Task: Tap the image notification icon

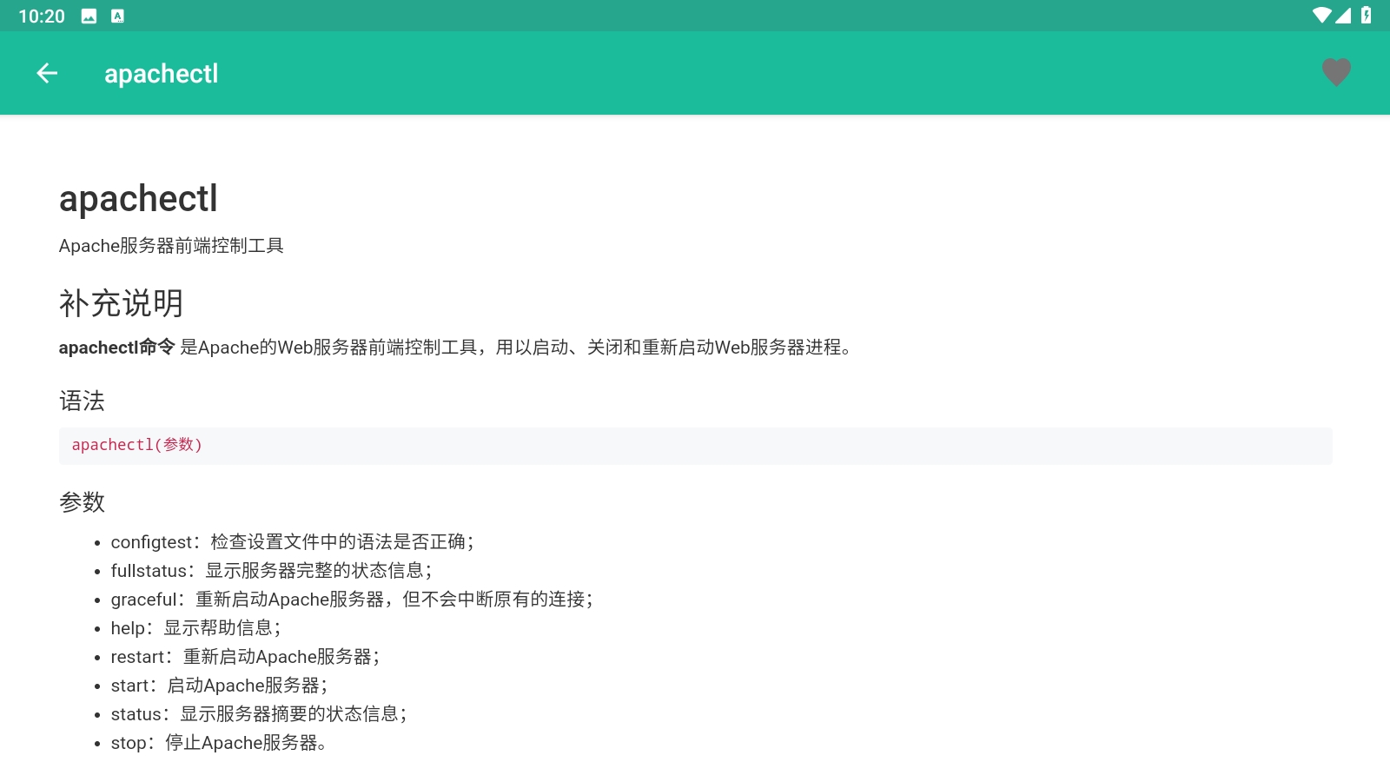Action: coord(89,17)
